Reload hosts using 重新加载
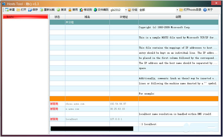Screen dimensions: 223x137 [x=47, y=10]
